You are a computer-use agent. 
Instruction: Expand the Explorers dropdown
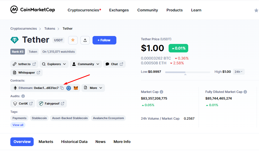click(54, 64)
